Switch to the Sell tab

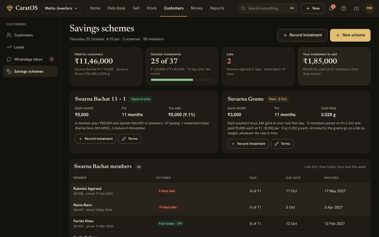pyautogui.click(x=136, y=8)
